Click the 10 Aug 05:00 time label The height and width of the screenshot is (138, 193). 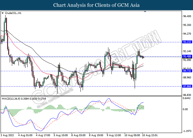click(132, 135)
